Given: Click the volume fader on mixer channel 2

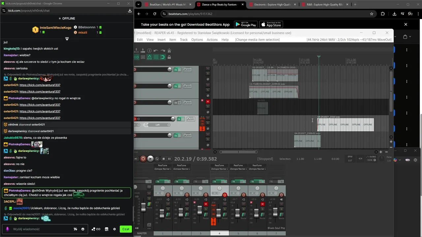Looking at the screenshot, I should pos(181,213).
